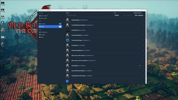Viewport: 178px width, 100px height.
Task: Expand the GroupHideVolumesPlugin row chevron
Action: pyautogui.click(x=144, y=25)
